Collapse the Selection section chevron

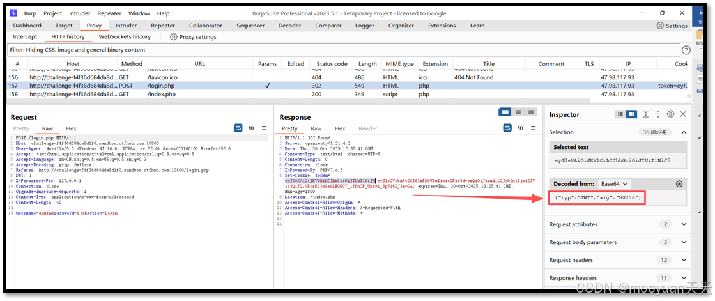pyautogui.click(x=684, y=132)
